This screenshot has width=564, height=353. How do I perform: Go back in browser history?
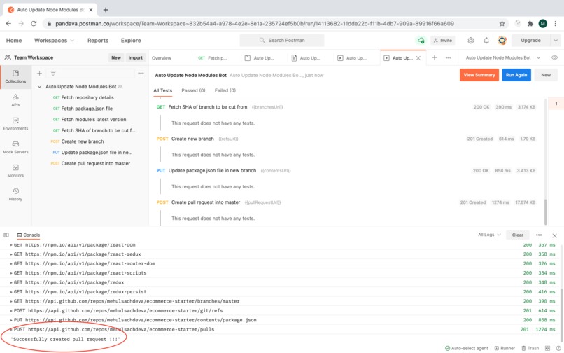(x=8, y=23)
